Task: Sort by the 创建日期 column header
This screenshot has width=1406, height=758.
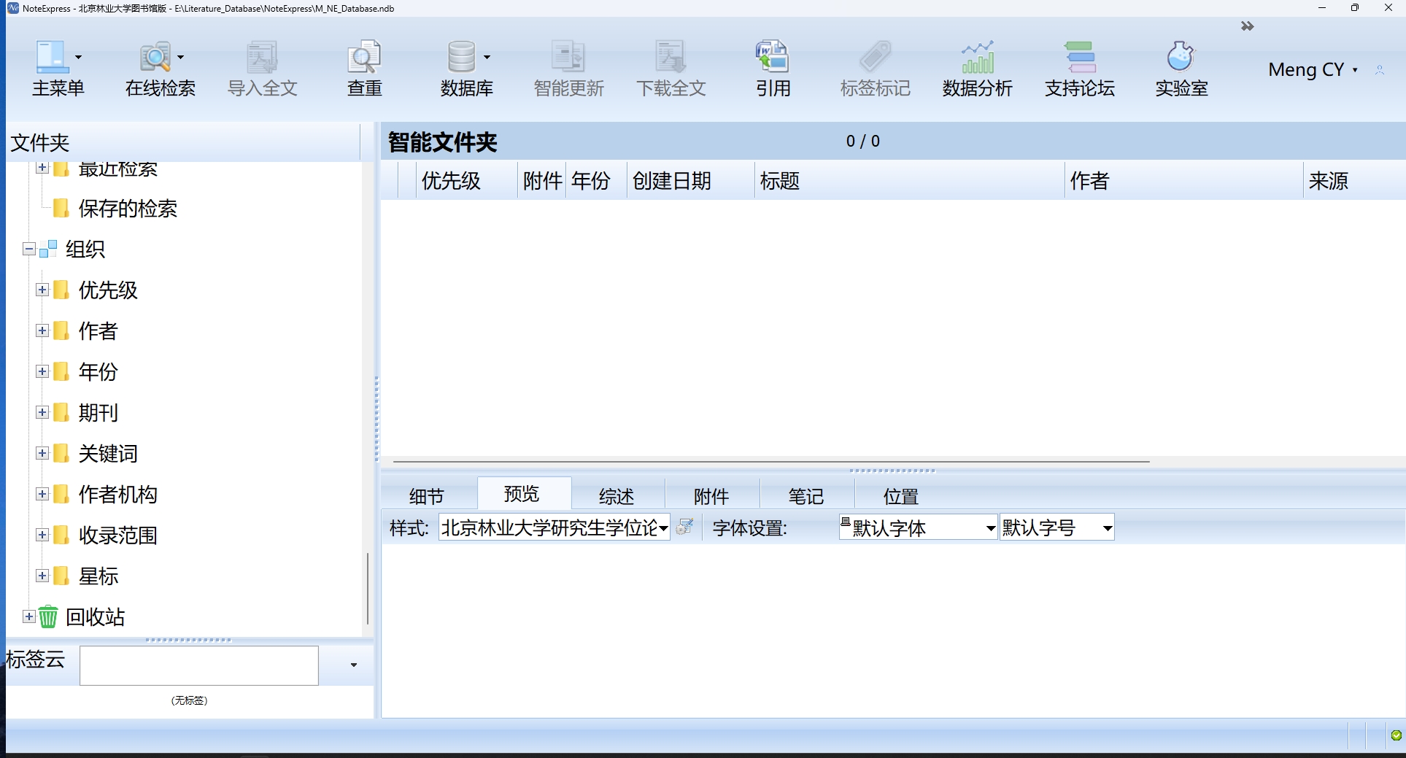Action: [690, 180]
